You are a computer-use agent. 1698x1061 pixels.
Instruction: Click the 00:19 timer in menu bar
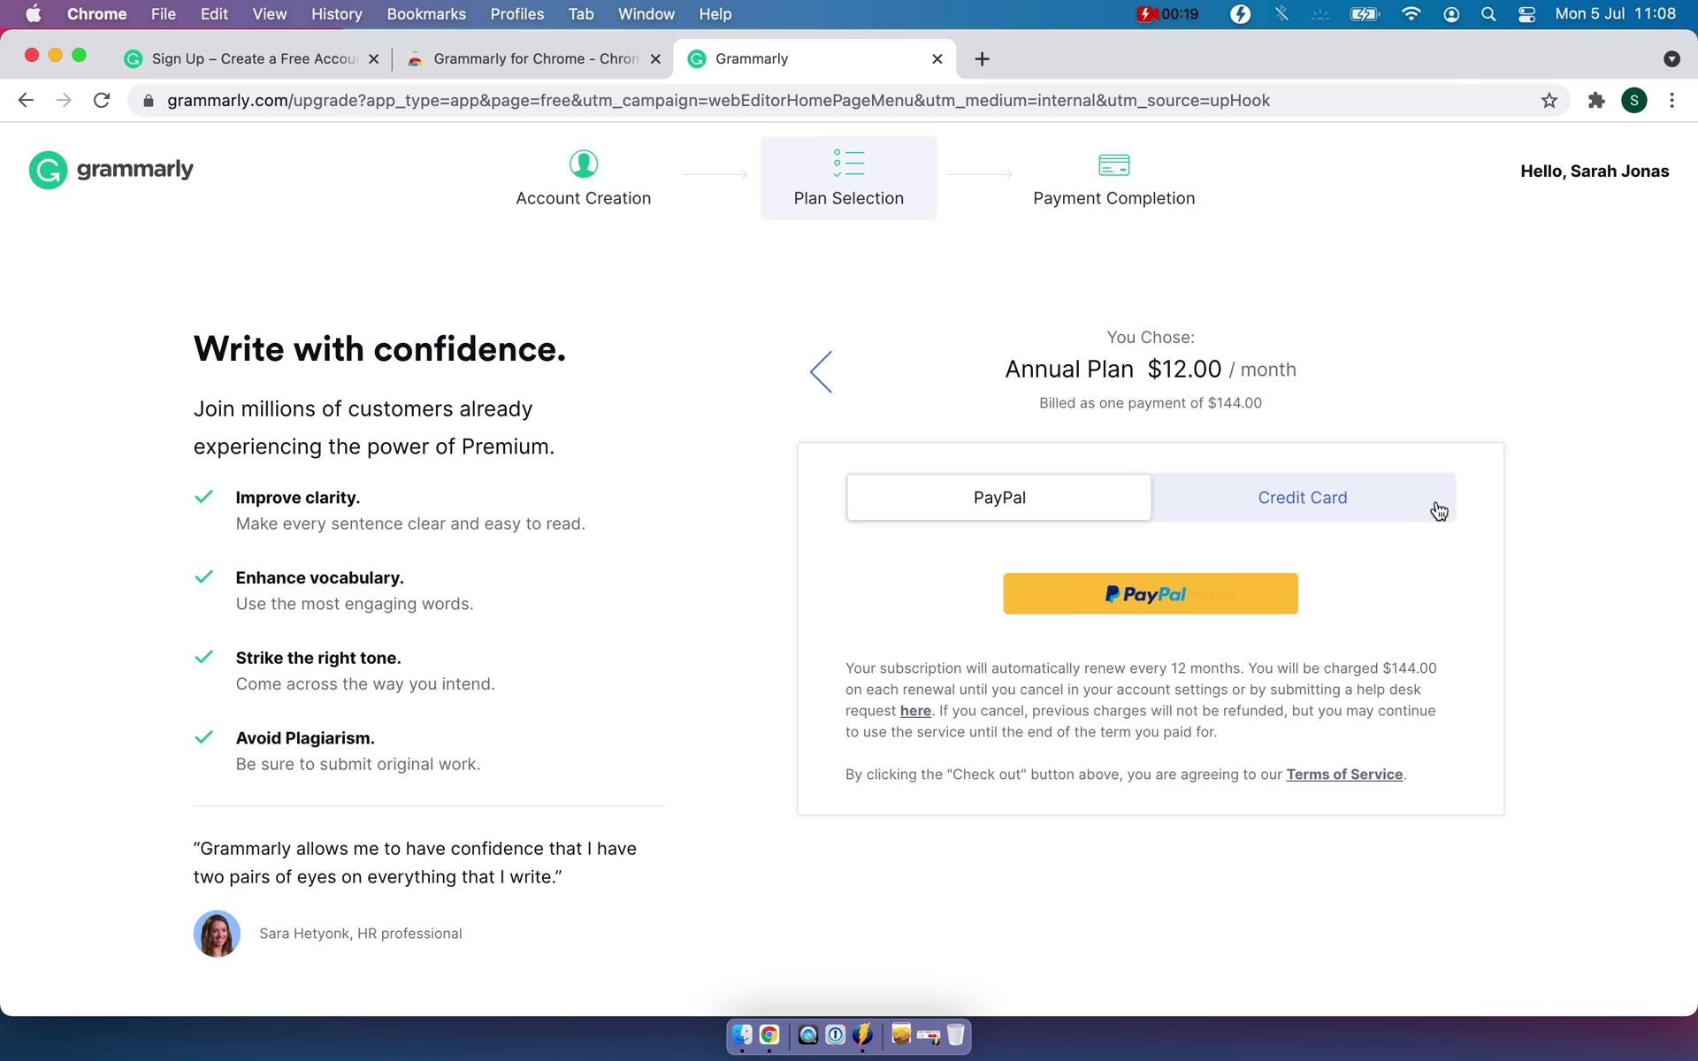[x=1168, y=14]
